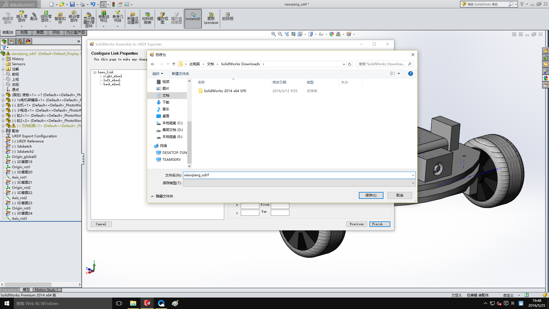Open the Design Library task pane icon
This screenshot has width=549, height=309.
546,58
